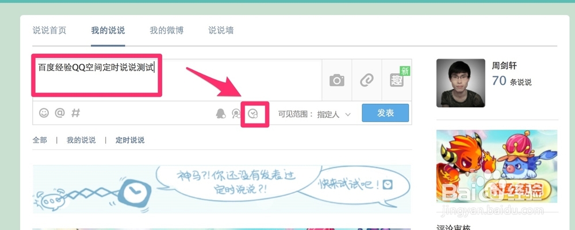This screenshot has width=575, height=230.
Task: Click the 发表 publish button
Action: coord(385,113)
